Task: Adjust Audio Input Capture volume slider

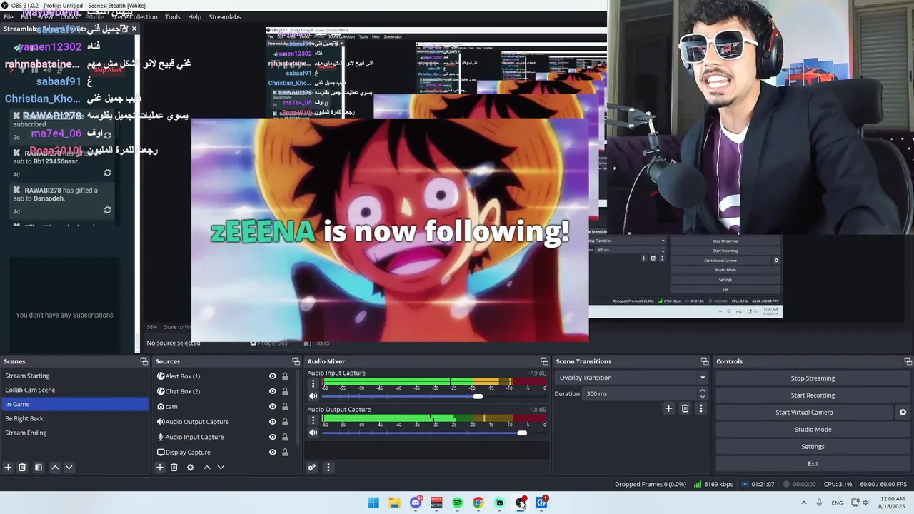Action: coord(478,396)
